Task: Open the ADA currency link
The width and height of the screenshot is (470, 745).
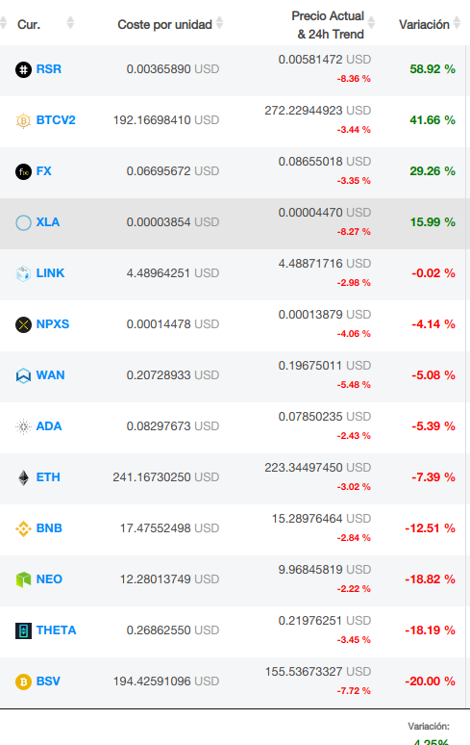Action: tap(49, 426)
